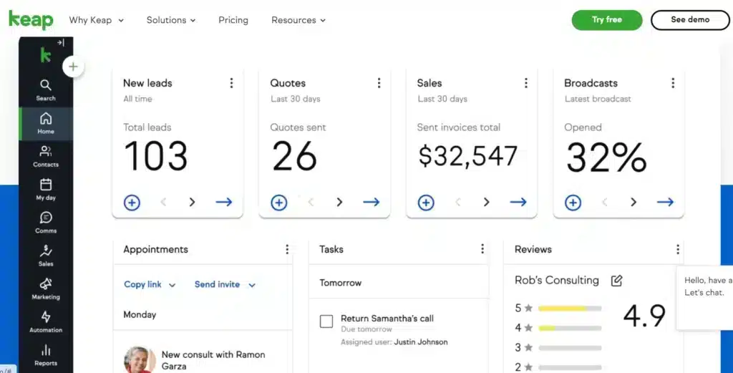Open the Send invite dropdown
Image resolution: width=733 pixels, height=373 pixels.
pos(225,284)
